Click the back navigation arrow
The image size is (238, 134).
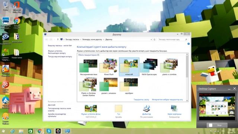46,39
